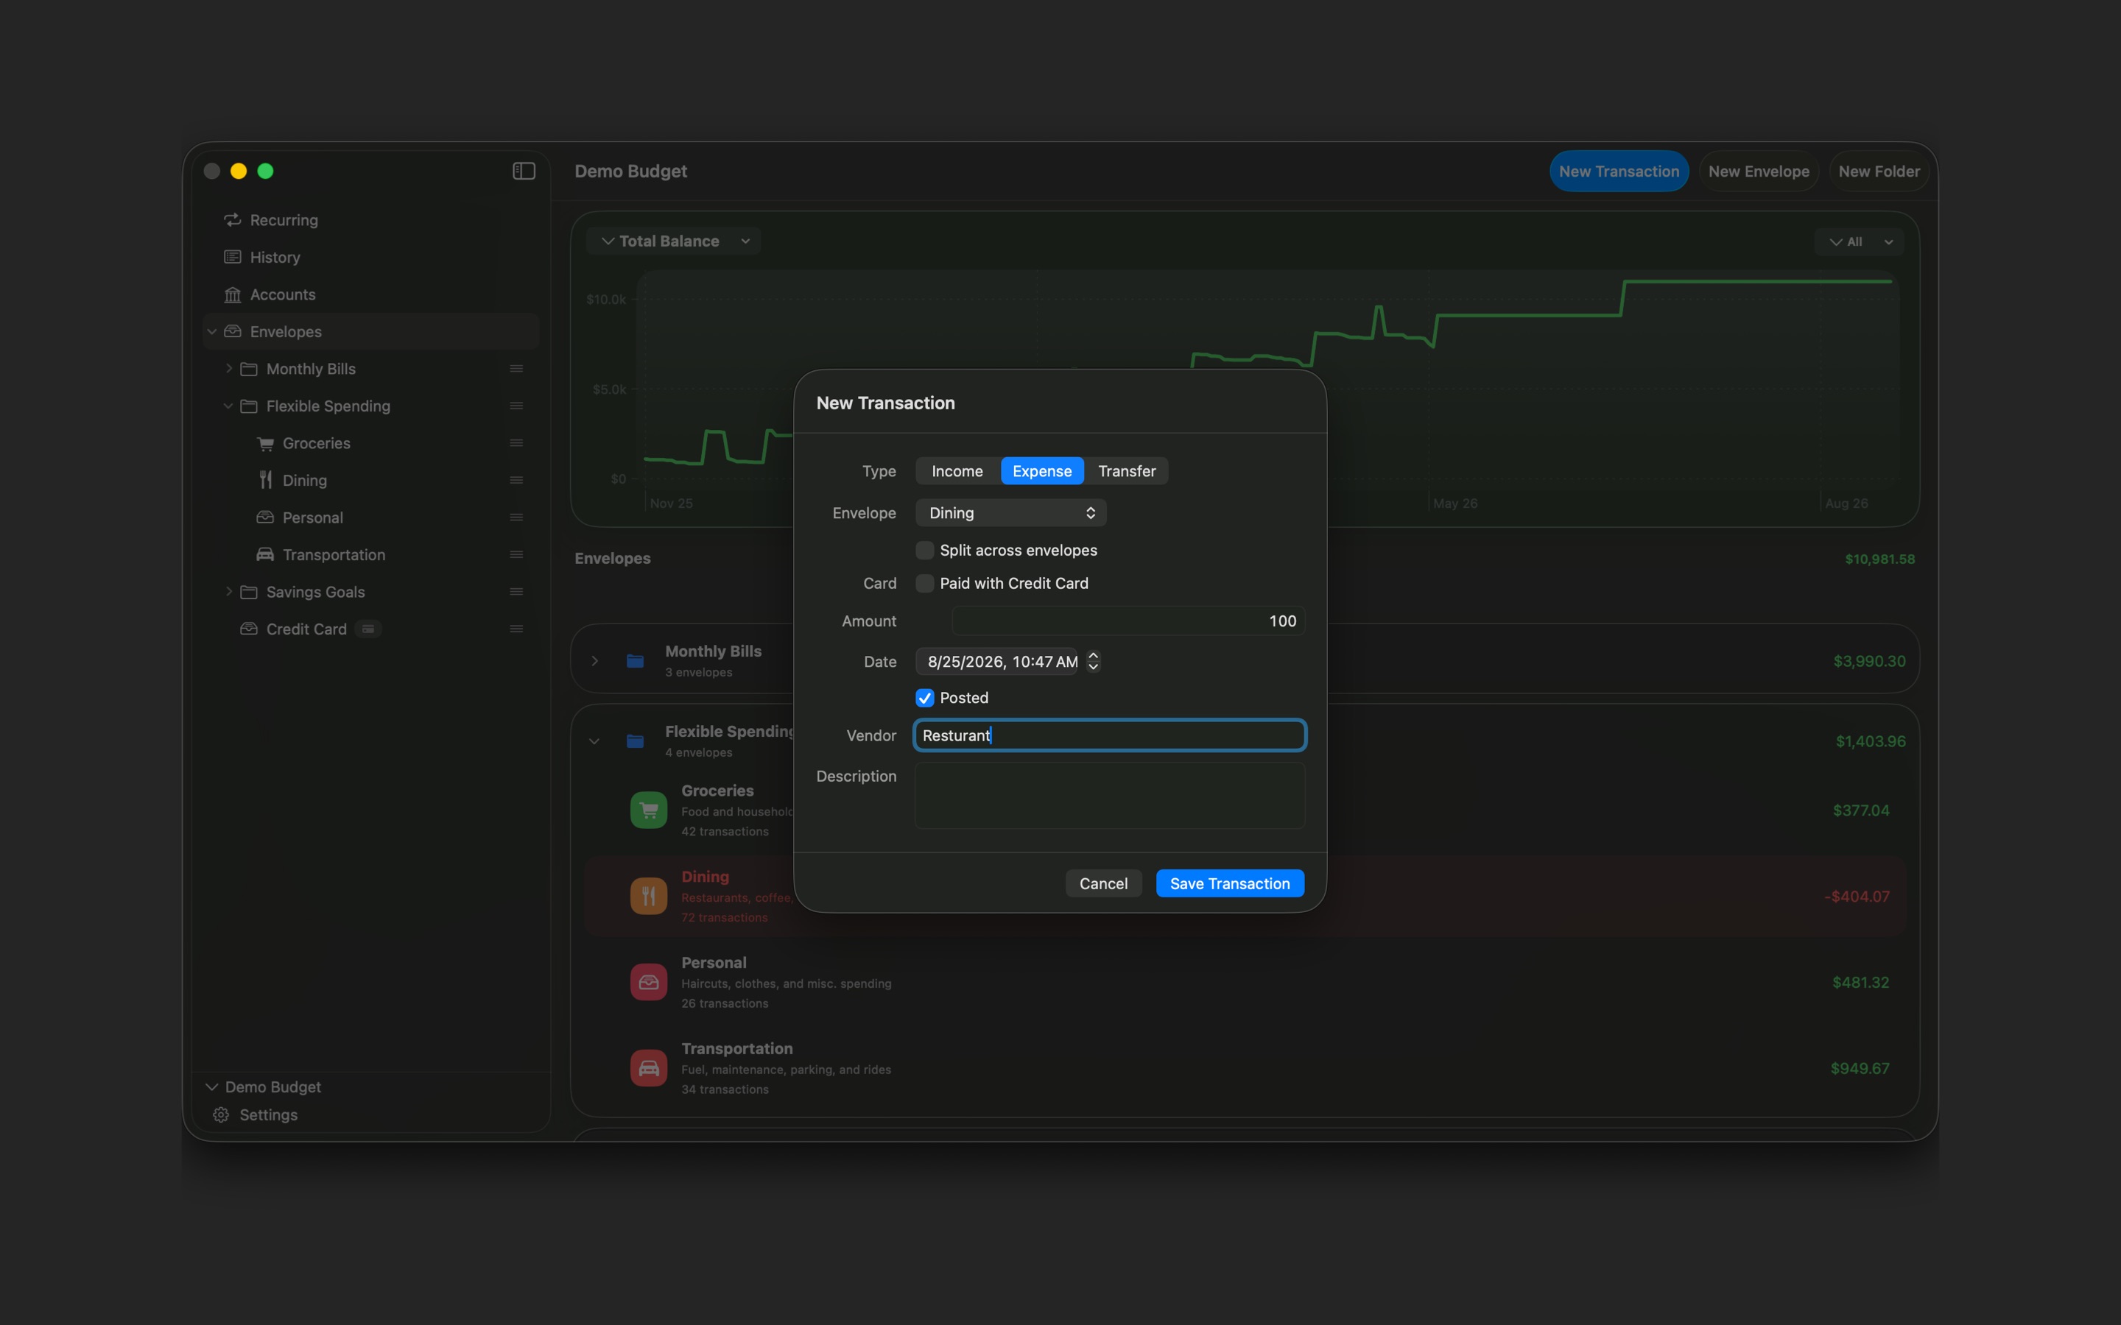Viewport: 2121px width, 1325px height.
Task: Click the Transportation car icon in sidebar
Action: click(x=264, y=555)
